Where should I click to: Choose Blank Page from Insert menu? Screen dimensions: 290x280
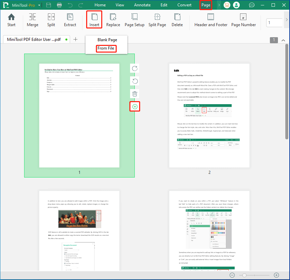coord(107,40)
